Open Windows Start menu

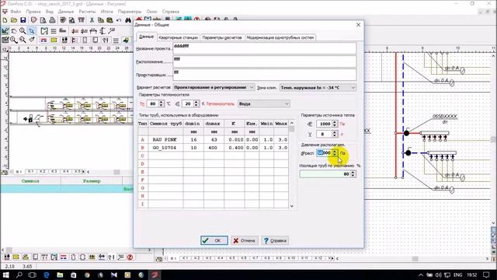5,275
